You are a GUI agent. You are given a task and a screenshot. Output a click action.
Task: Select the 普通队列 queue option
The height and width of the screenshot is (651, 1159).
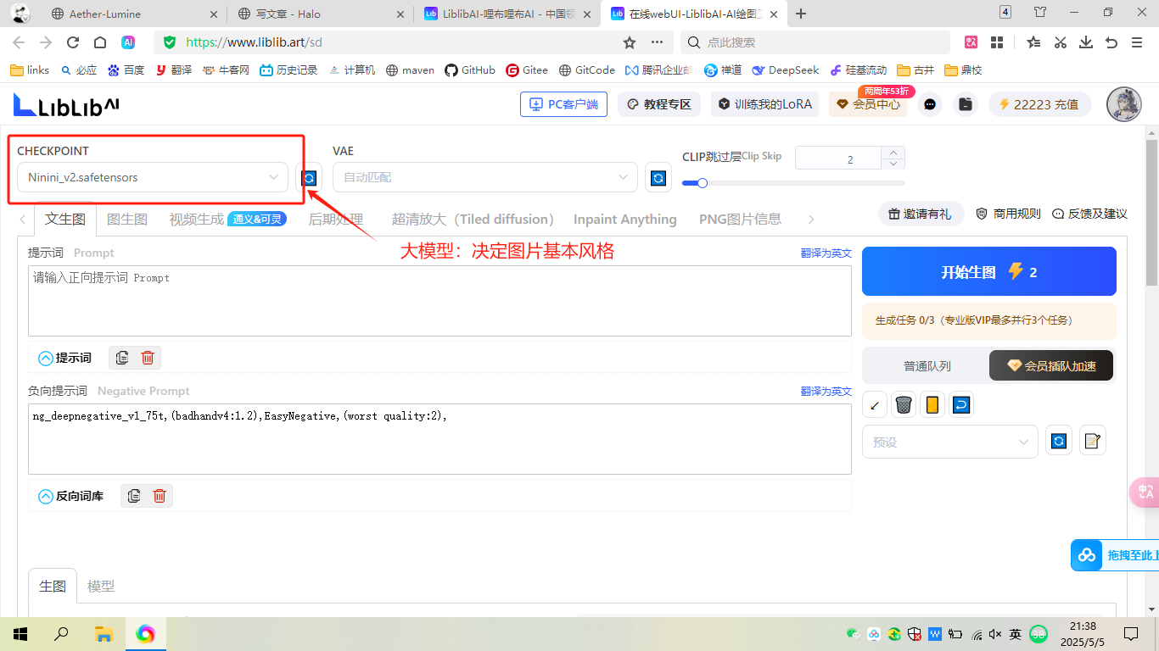(x=927, y=366)
